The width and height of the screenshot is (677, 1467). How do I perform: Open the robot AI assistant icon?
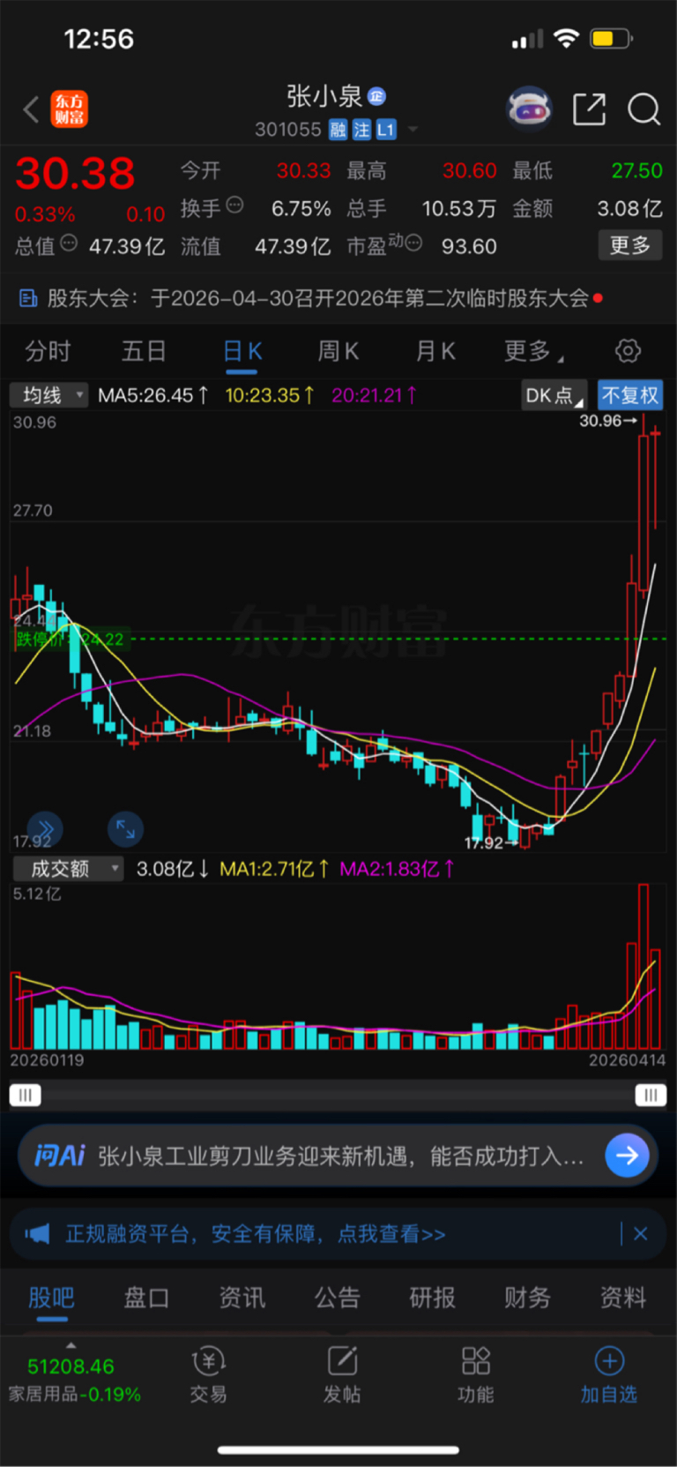(x=529, y=109)
